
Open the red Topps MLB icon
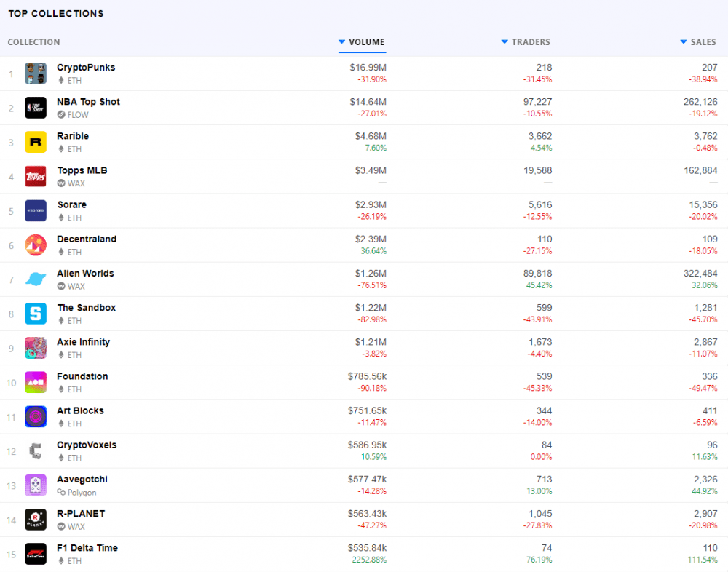click(x=36, y=177)
